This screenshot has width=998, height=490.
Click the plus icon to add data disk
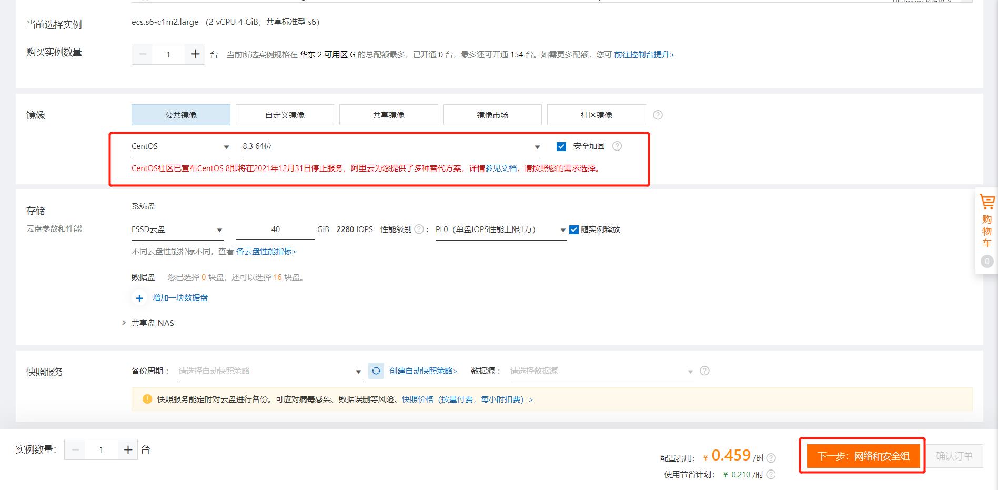click(139, 298)
